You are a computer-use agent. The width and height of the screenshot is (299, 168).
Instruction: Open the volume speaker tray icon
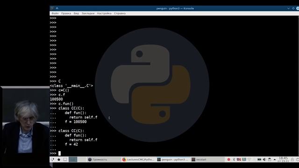click(264, 160)
